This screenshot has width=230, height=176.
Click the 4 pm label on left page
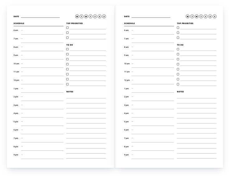pyautogui.click(x=16, y=113)
